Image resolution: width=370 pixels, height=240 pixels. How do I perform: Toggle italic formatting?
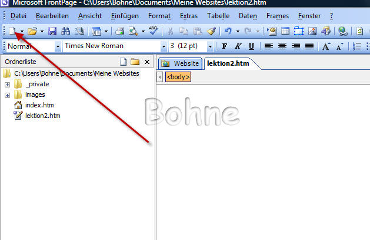coord(238,46)
